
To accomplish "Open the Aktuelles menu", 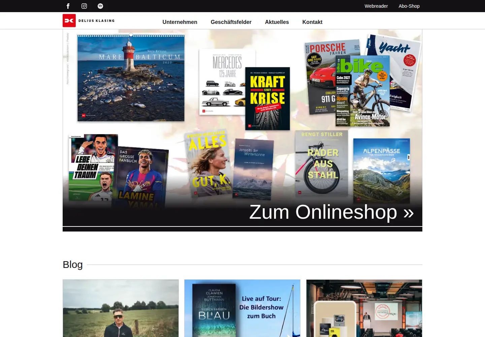I will click(x=277, y=22).
